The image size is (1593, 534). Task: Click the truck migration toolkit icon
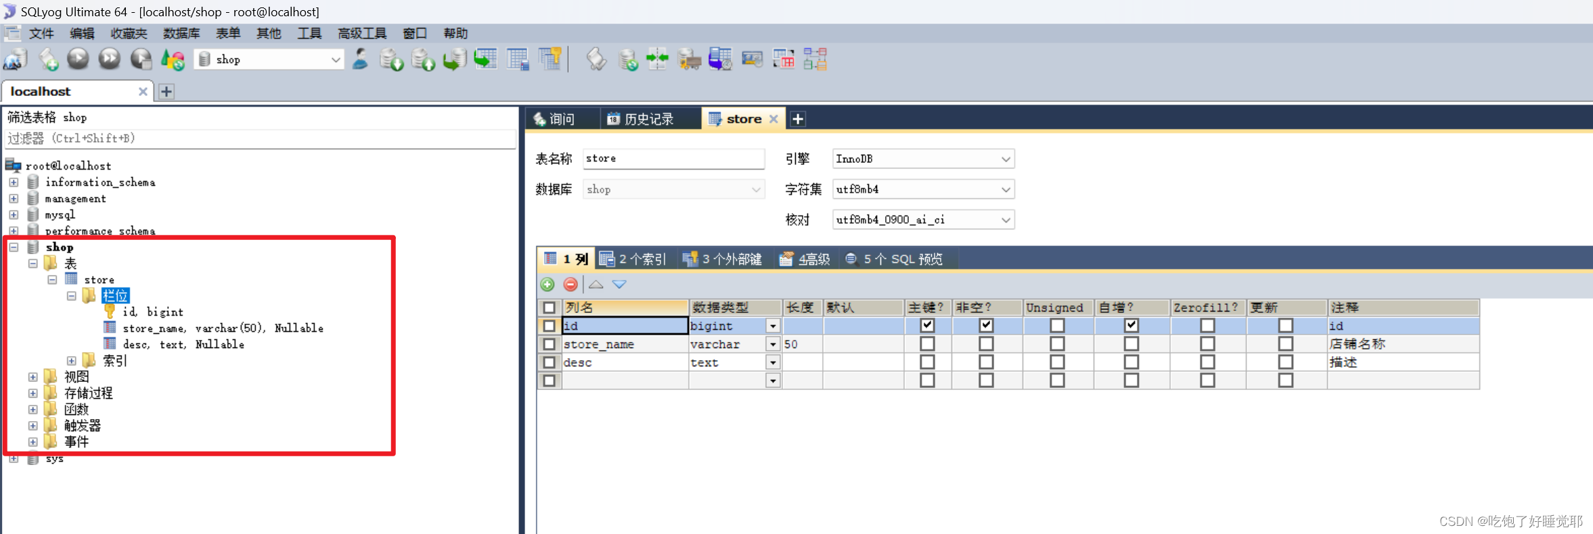(x=689, y=59)
